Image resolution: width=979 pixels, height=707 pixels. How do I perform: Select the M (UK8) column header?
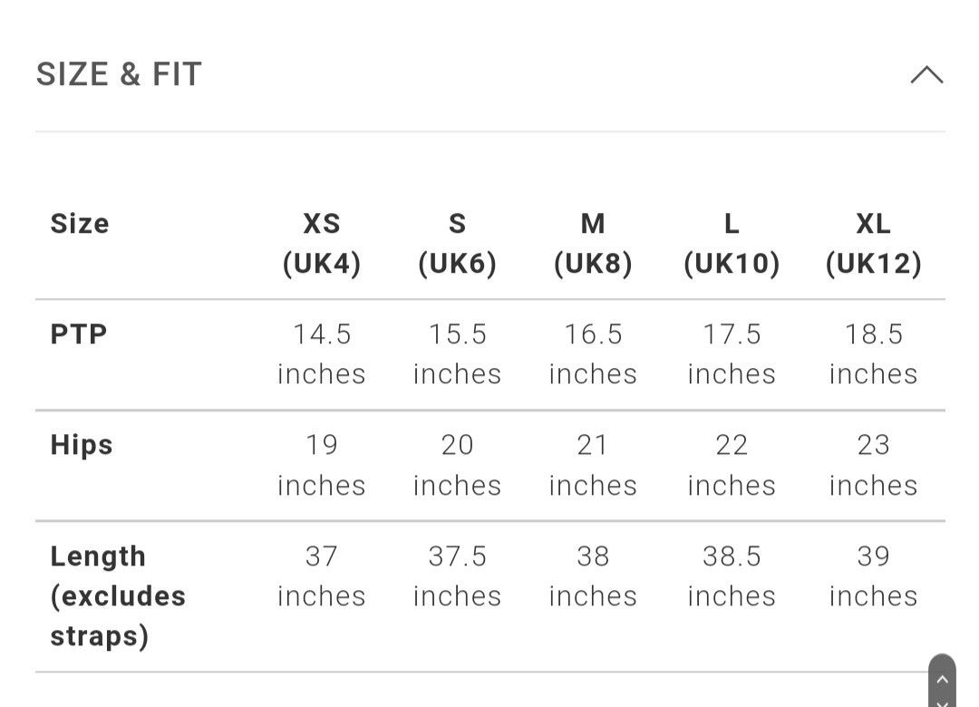[593, 243]
